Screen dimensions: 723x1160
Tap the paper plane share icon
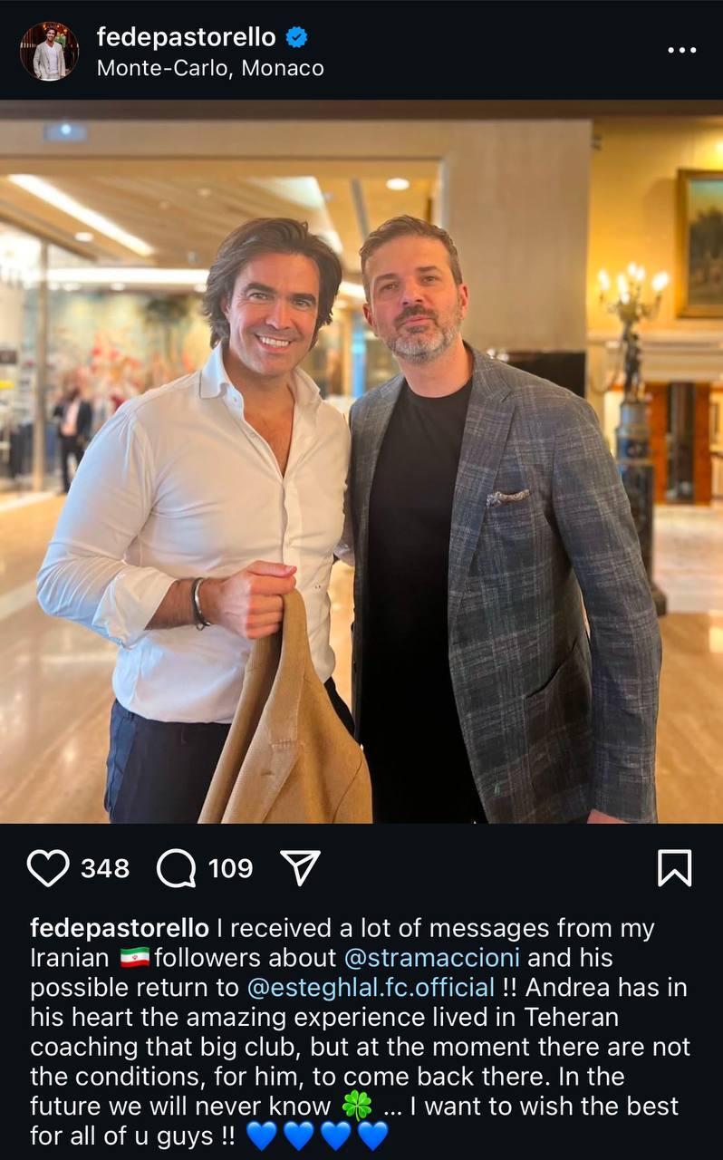point(300,867)
